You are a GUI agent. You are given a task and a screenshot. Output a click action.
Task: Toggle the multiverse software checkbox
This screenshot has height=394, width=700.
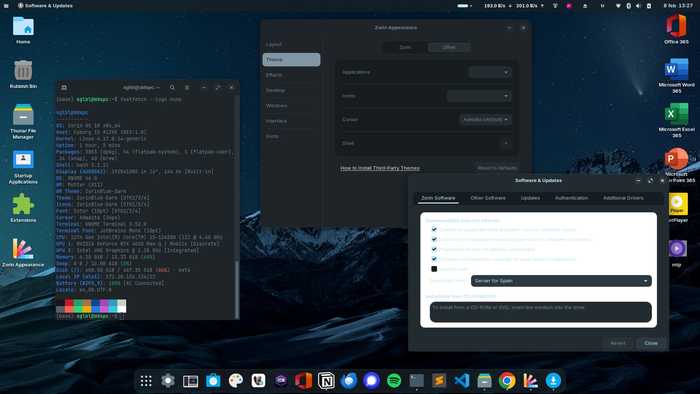coord(434,259)
